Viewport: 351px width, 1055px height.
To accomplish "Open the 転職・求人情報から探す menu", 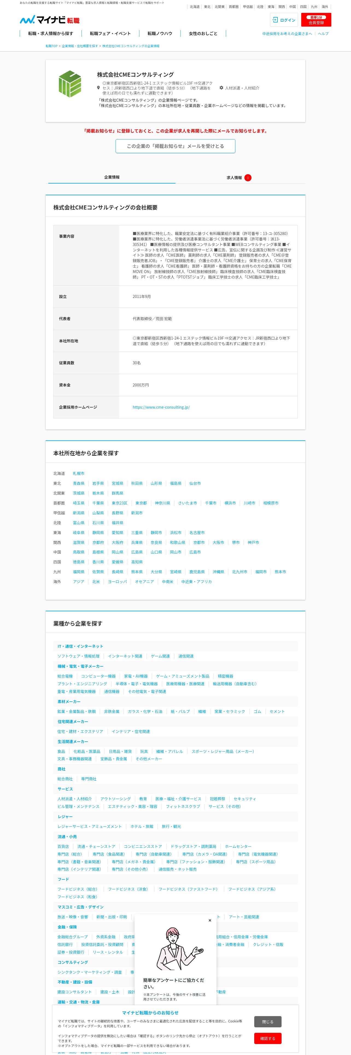I will (51, 34).
